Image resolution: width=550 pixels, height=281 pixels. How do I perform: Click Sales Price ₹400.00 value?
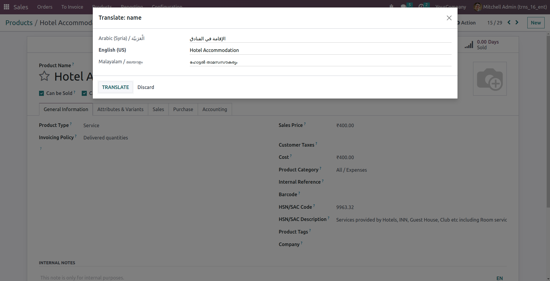click(345, 125)
